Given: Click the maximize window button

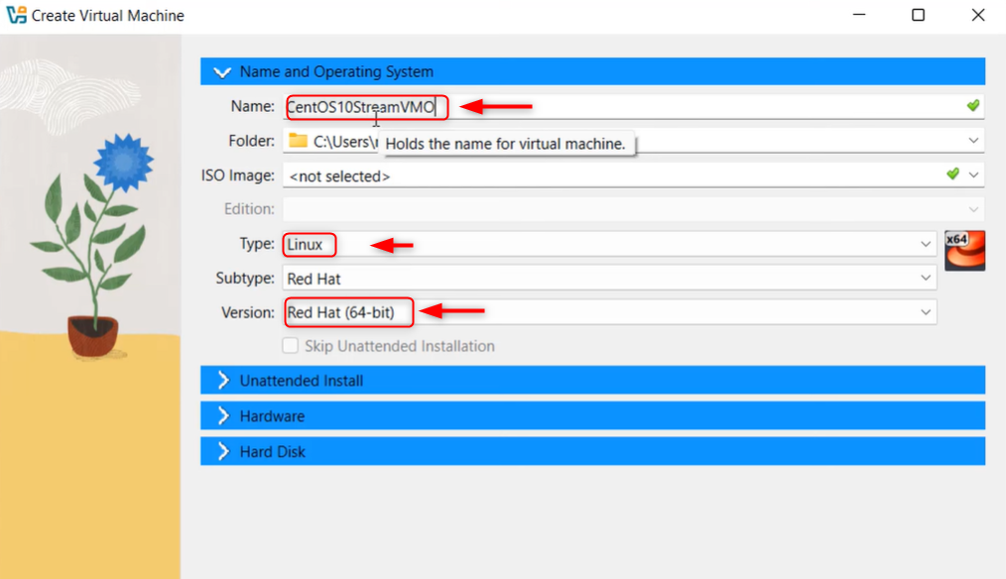Looking at the screenshot, I should (918, 15).
